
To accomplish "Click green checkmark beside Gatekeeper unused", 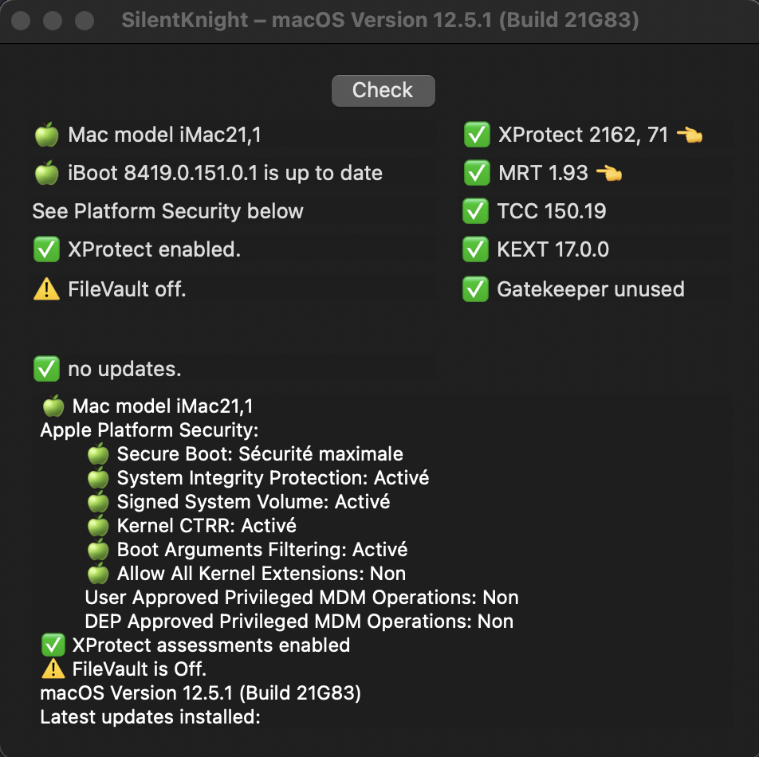I will (475, 289).
